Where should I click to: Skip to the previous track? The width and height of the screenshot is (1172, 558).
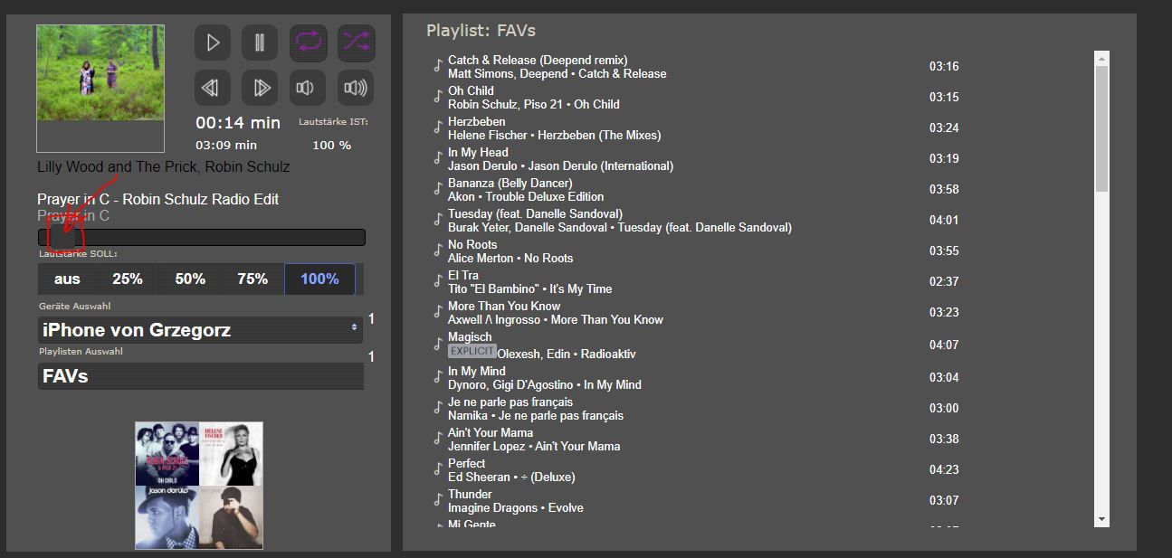(x=212, y=88)
